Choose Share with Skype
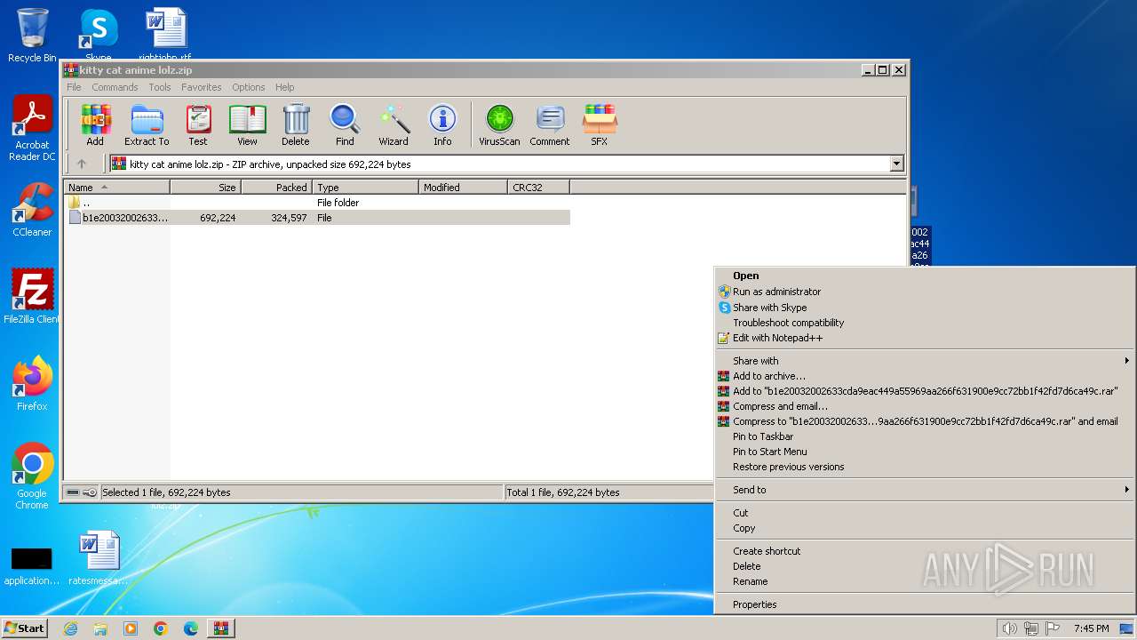1137x640 pixels. tap(924, 308)
